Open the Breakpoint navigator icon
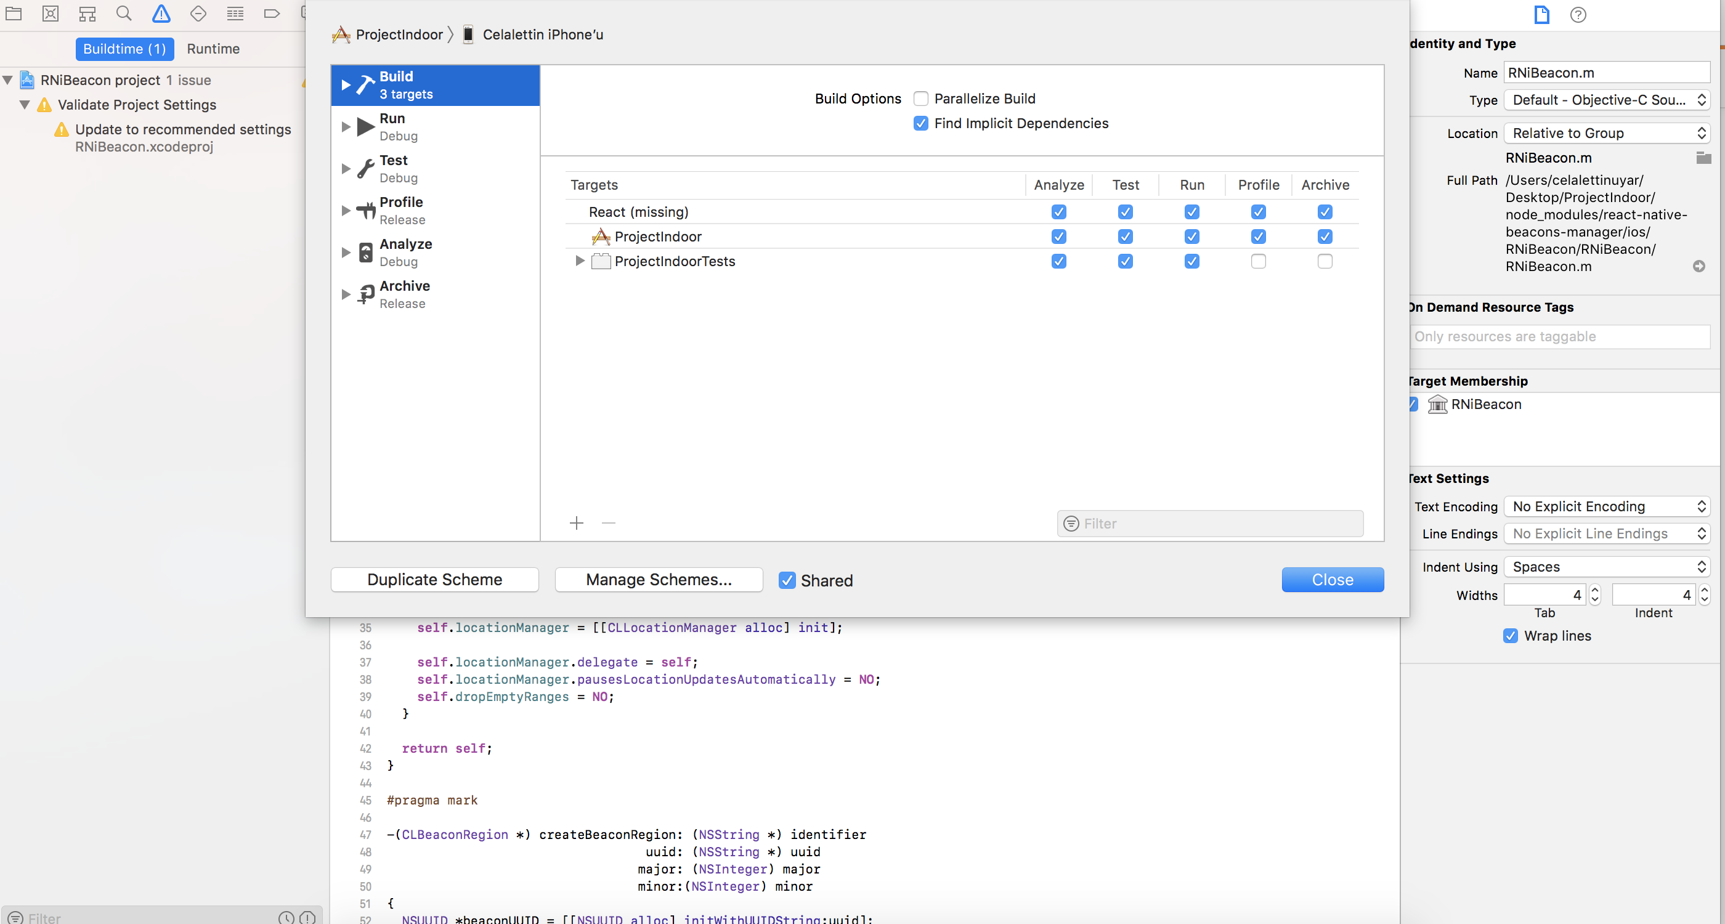1725x924 pixels. click(271, 14)
